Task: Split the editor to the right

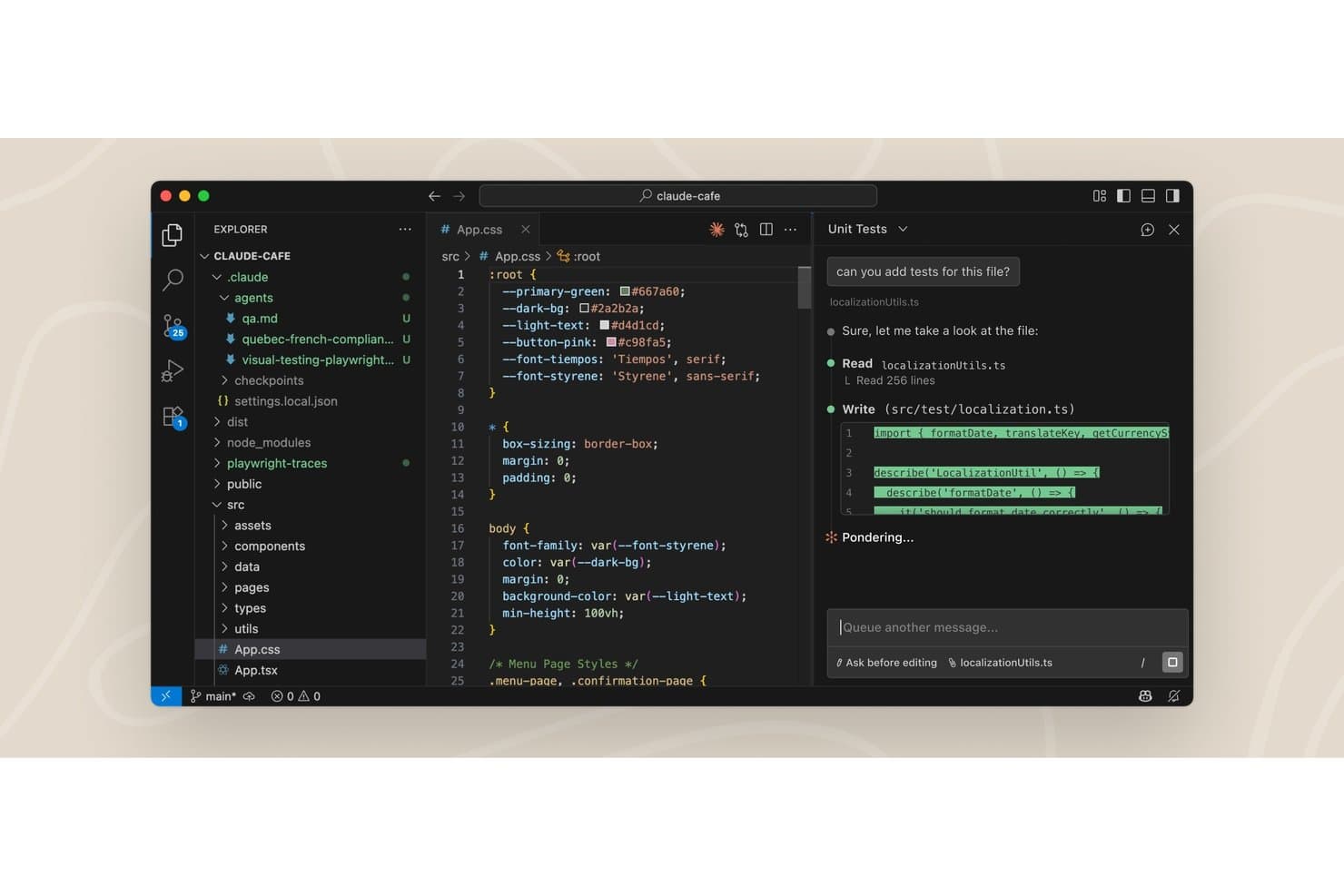Action: tap(766, 230)
